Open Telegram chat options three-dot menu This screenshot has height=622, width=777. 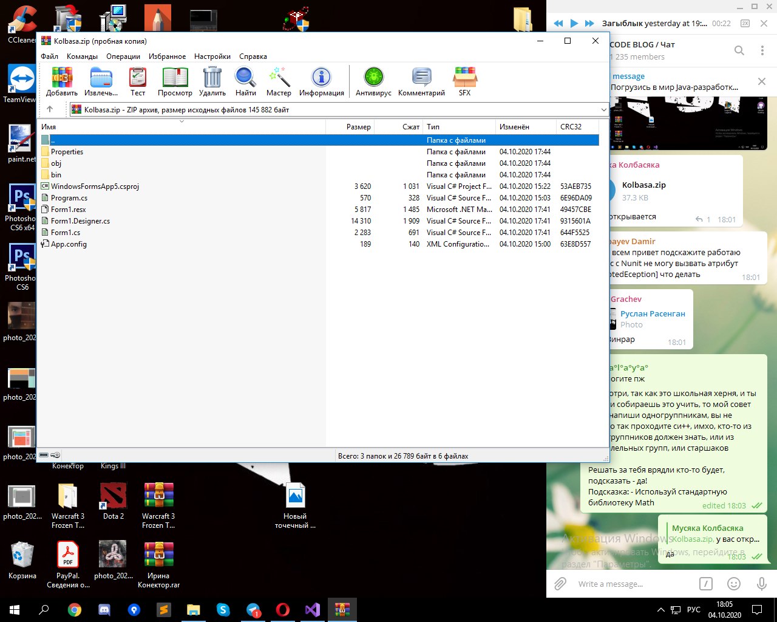(x=762, y=50)
